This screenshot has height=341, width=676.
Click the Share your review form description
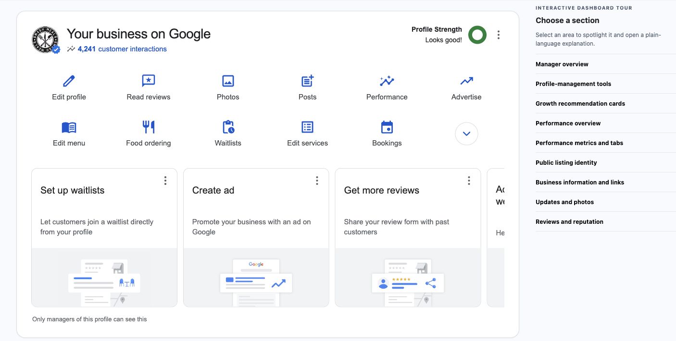tap(397, 227)
